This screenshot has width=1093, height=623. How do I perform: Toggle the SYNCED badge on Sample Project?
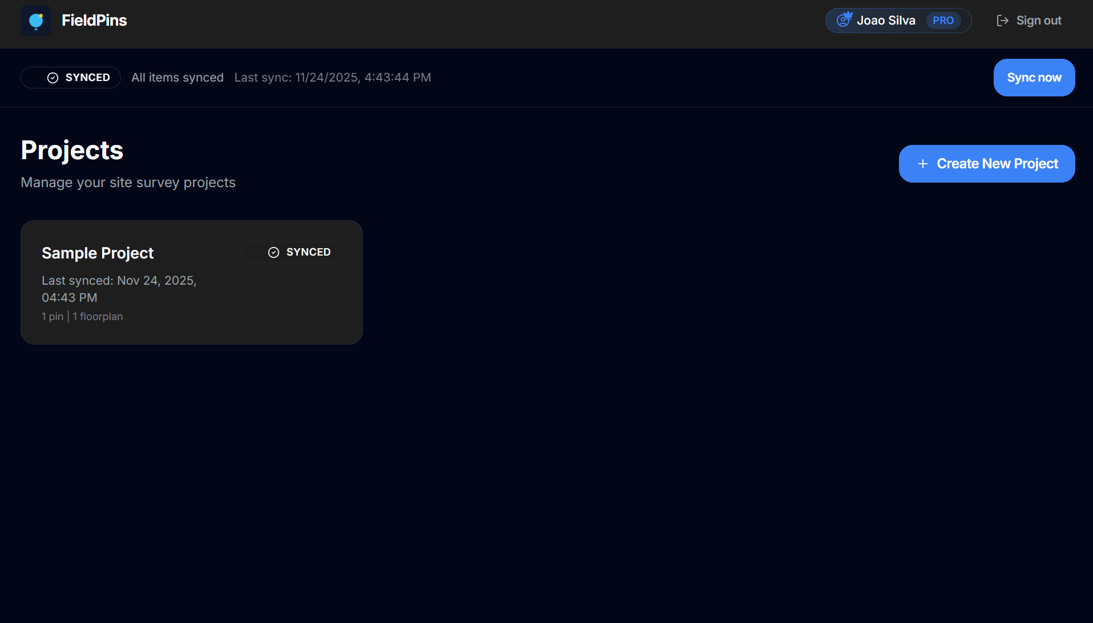(292, 252)
